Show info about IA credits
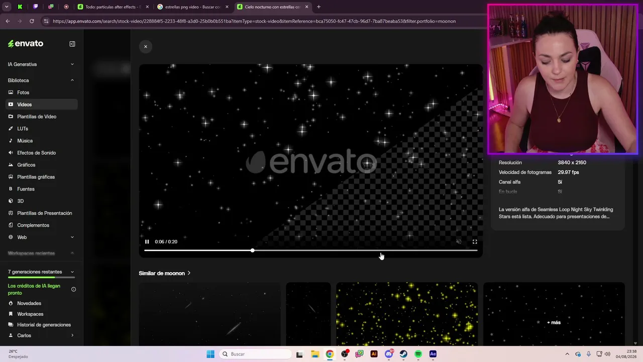The width and height of the screenshot is (643, 362). 73,289
